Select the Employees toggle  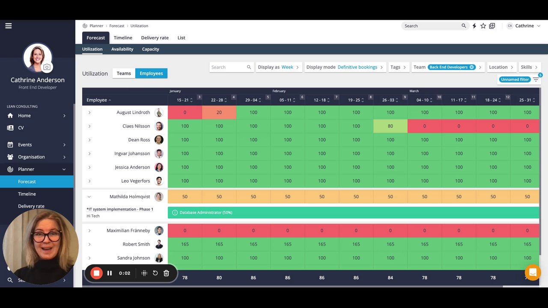click(x=152, y=73)
